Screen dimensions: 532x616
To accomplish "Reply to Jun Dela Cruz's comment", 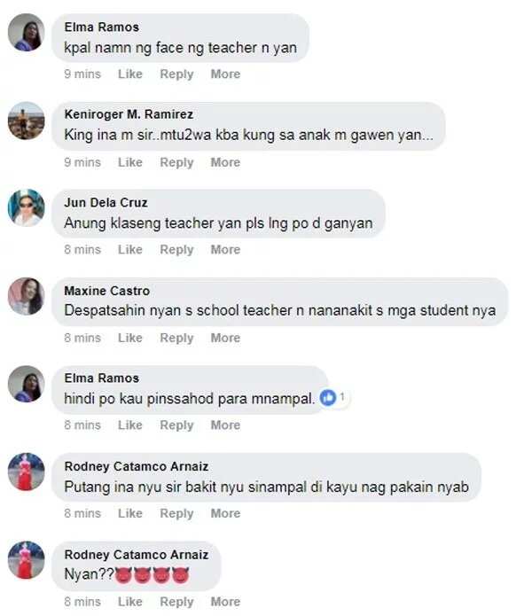I will (176, 250).
